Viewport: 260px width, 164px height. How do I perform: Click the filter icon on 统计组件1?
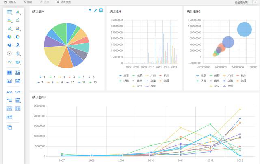coord(90,11)
